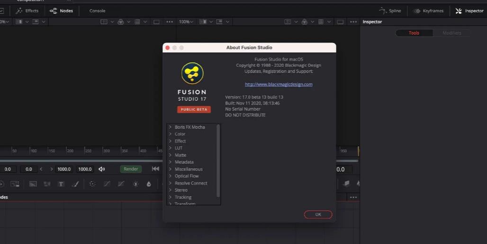This screenshot has width=487, height=244.
Task: Toggle the Nodes panel in top bar
Action: [62, 11]
